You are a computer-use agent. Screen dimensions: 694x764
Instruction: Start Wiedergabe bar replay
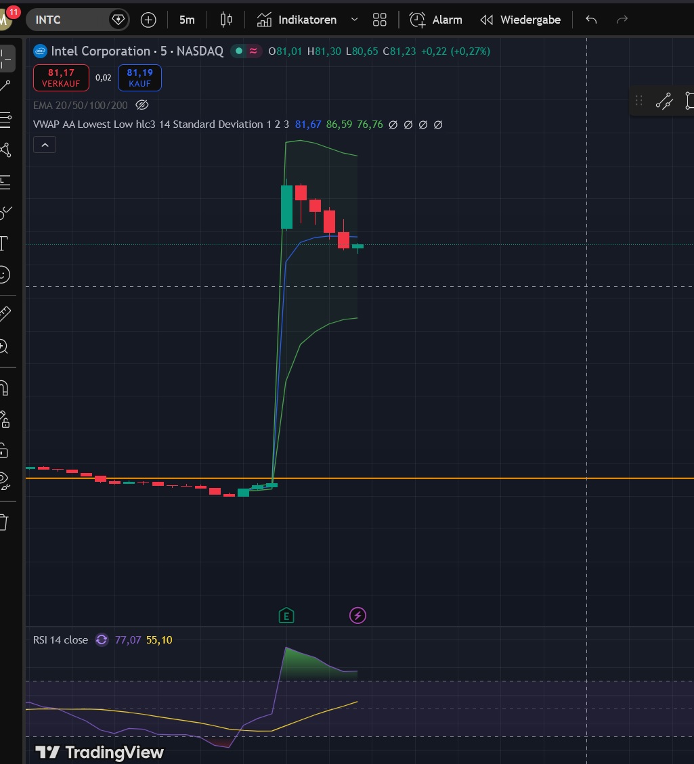point(521,20)
